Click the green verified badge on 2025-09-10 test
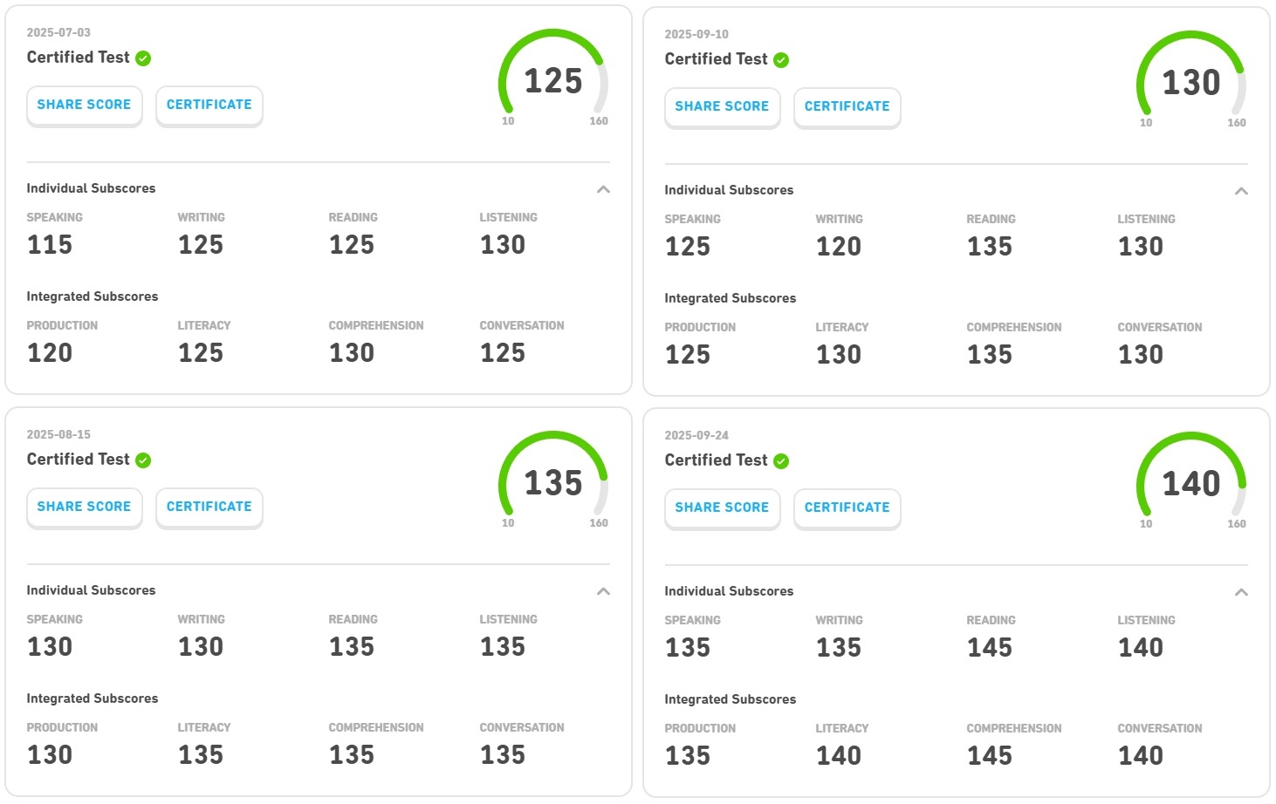Screen dimensions: 1276x804 pyautogui.click(x=782, y=60)
